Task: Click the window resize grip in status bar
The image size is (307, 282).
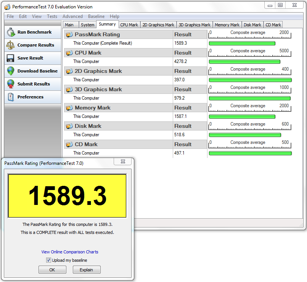Action: pos(301,225)
